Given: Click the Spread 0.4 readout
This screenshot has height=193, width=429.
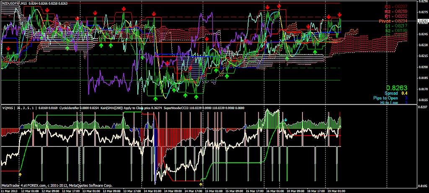Looking at the screenshot, I should [x=396, y=94].
